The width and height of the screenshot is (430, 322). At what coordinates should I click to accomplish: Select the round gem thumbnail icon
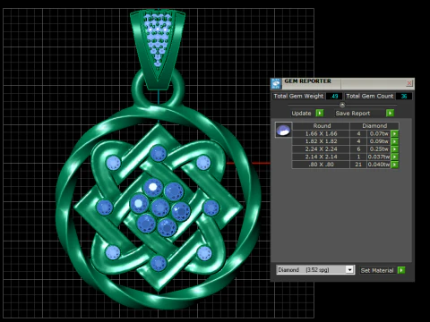point(283,130)
